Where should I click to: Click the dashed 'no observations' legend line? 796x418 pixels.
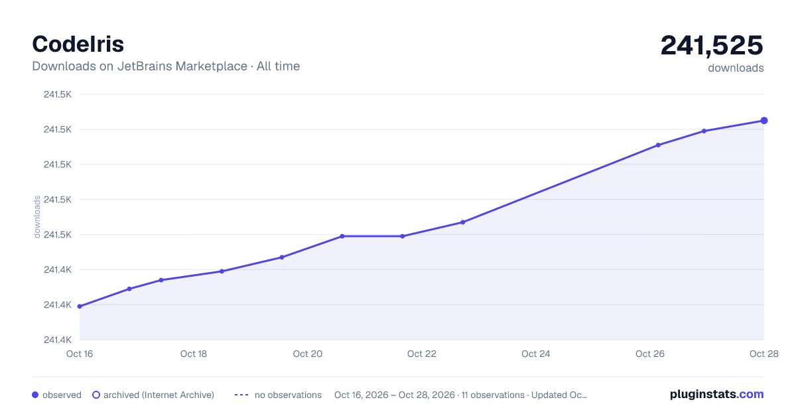[x=241, y=395]
